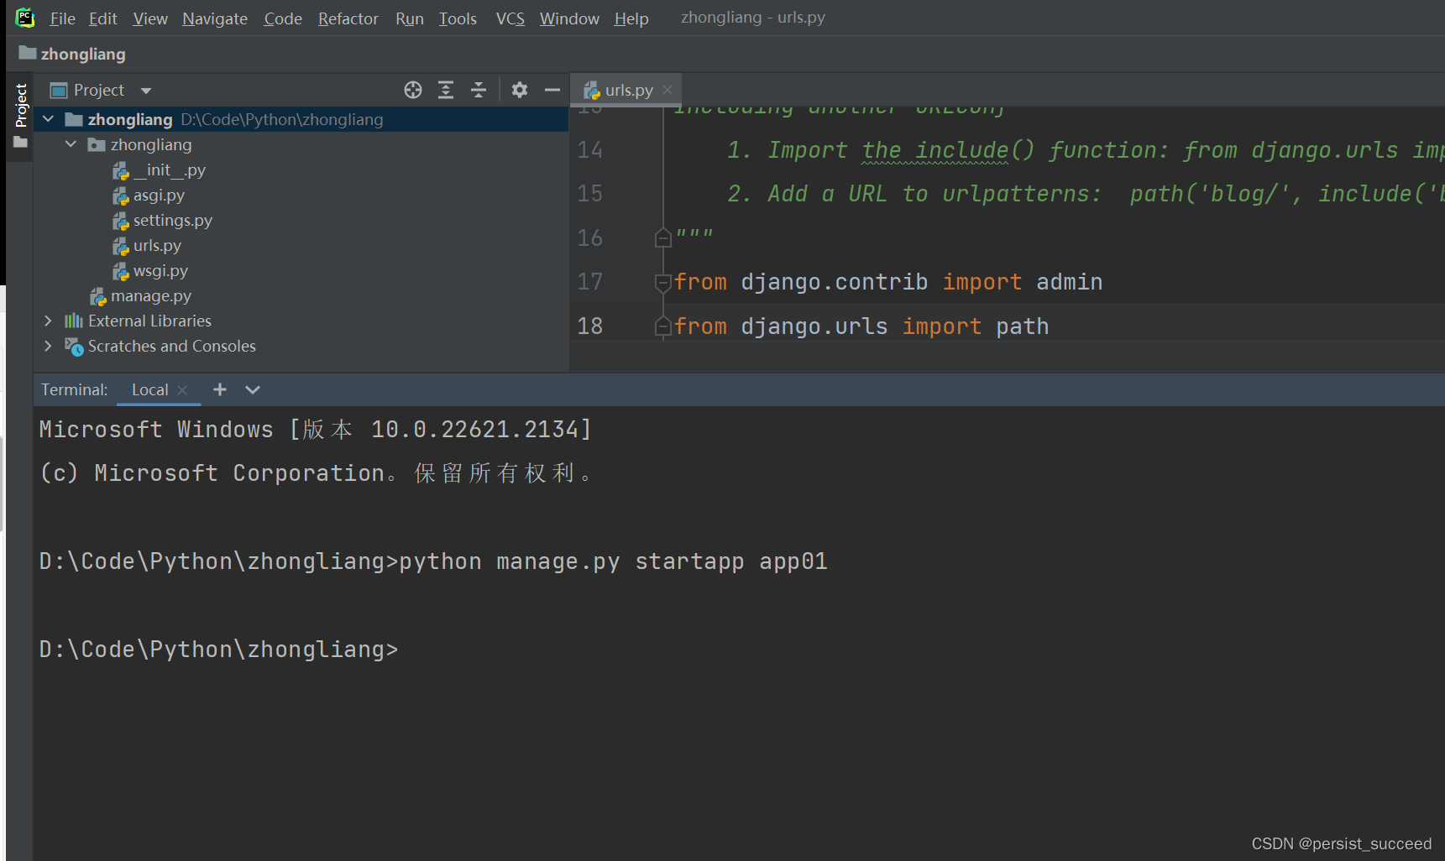This screenshot has width=1445, height=861.
Task: Add a new terminal session with plus
Action: (220, 389)
